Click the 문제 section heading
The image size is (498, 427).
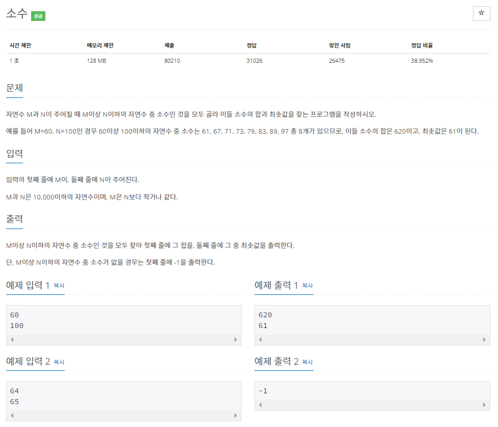coord(14,88)
